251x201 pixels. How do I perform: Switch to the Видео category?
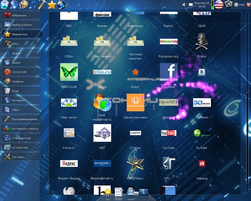pyautogui.click(x=21, y=62)
